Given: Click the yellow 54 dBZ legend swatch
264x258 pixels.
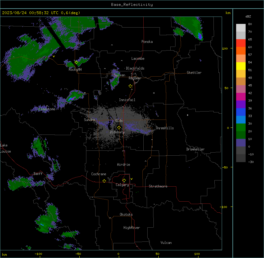Looking at the screenshot, I should pos(241,66).
